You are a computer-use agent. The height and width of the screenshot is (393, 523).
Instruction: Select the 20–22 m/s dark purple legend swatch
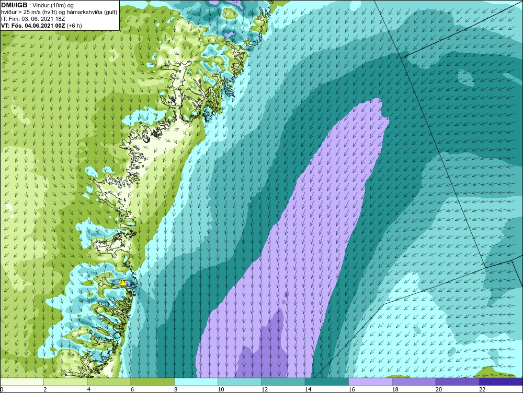click(457, 382)
